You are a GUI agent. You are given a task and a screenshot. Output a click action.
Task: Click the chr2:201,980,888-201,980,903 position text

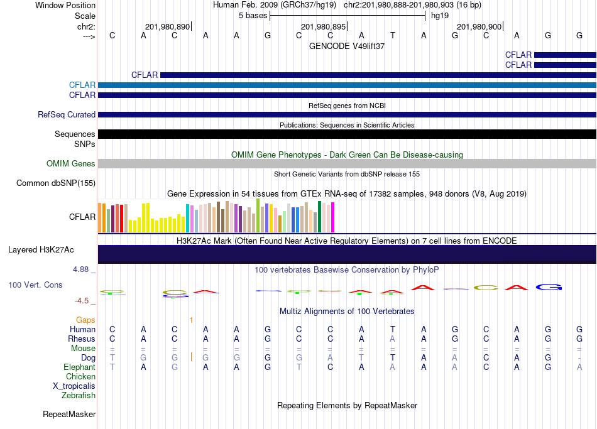pyautogui.click(x=412, y=5)
